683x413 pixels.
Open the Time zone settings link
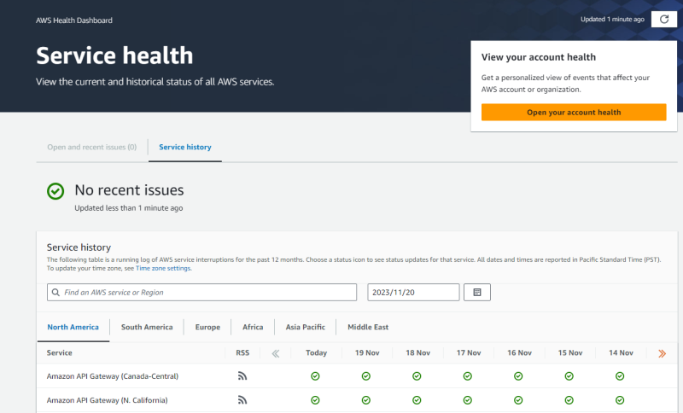[164, 268]
